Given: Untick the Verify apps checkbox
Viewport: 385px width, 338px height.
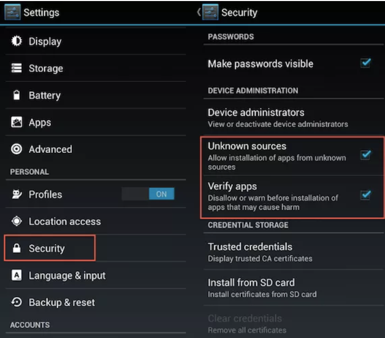Looking at the screenshot, I should [x=366, y=195].
